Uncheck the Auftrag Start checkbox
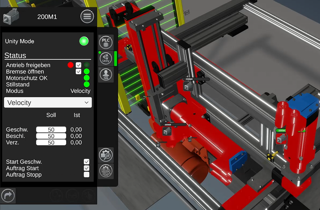This screenshot has height=210, width=320. tap(86, 168)
